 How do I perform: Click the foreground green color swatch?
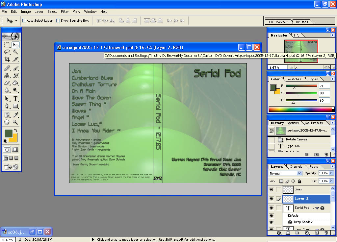(8, 133)
